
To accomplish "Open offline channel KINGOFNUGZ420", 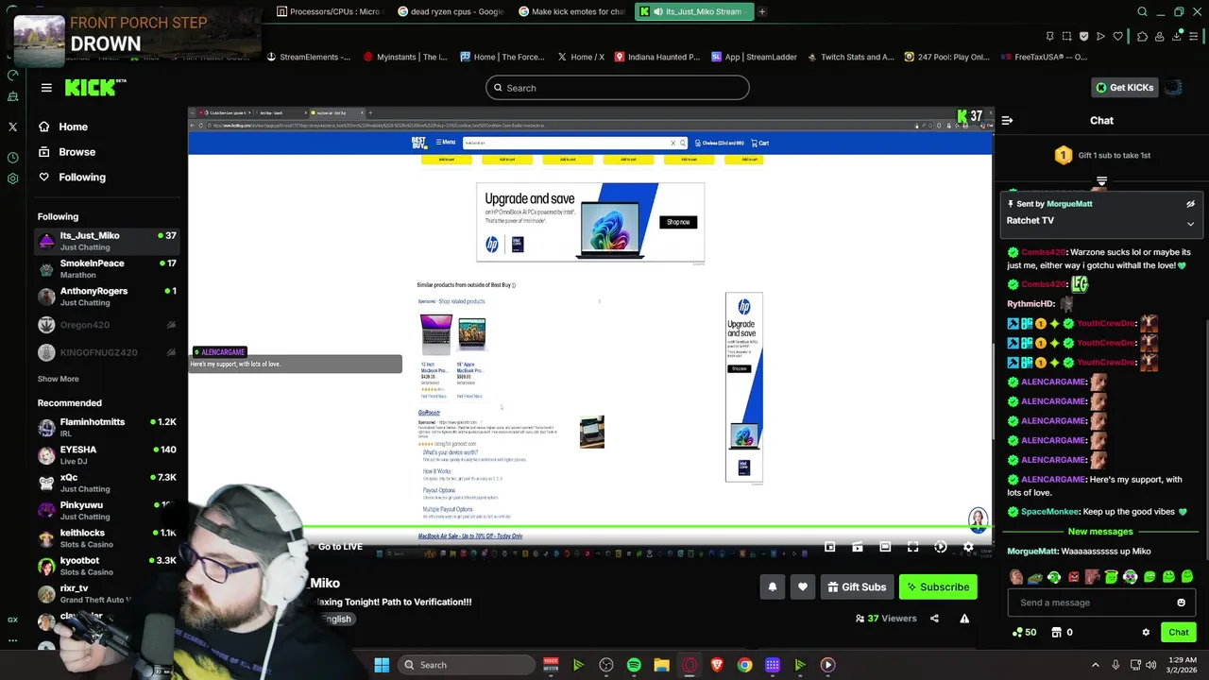I will pos(107,352).
